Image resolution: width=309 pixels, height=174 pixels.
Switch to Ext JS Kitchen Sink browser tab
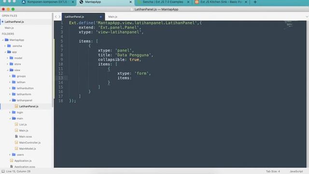(221, 2)
